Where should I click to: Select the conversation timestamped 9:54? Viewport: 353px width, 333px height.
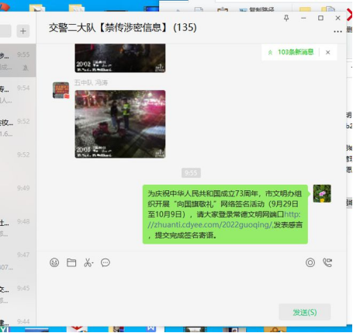pyautogui.click(x=18, y=94)
